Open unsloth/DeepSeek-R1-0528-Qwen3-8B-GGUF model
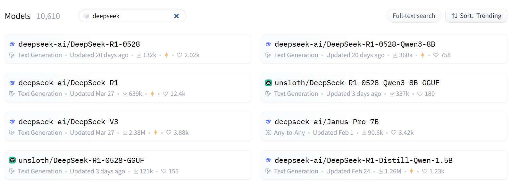This screenshot has height=182, width=510. pos(384,87)
